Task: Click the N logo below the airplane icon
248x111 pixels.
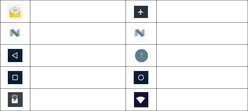Action: click(141, 34)
